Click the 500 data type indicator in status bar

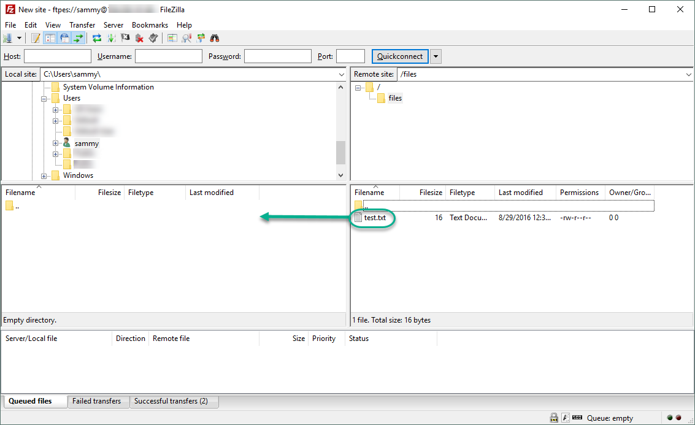tap(577, 418)
